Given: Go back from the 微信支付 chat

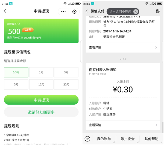Looking at the screenshot, I should tap(86, 11).
